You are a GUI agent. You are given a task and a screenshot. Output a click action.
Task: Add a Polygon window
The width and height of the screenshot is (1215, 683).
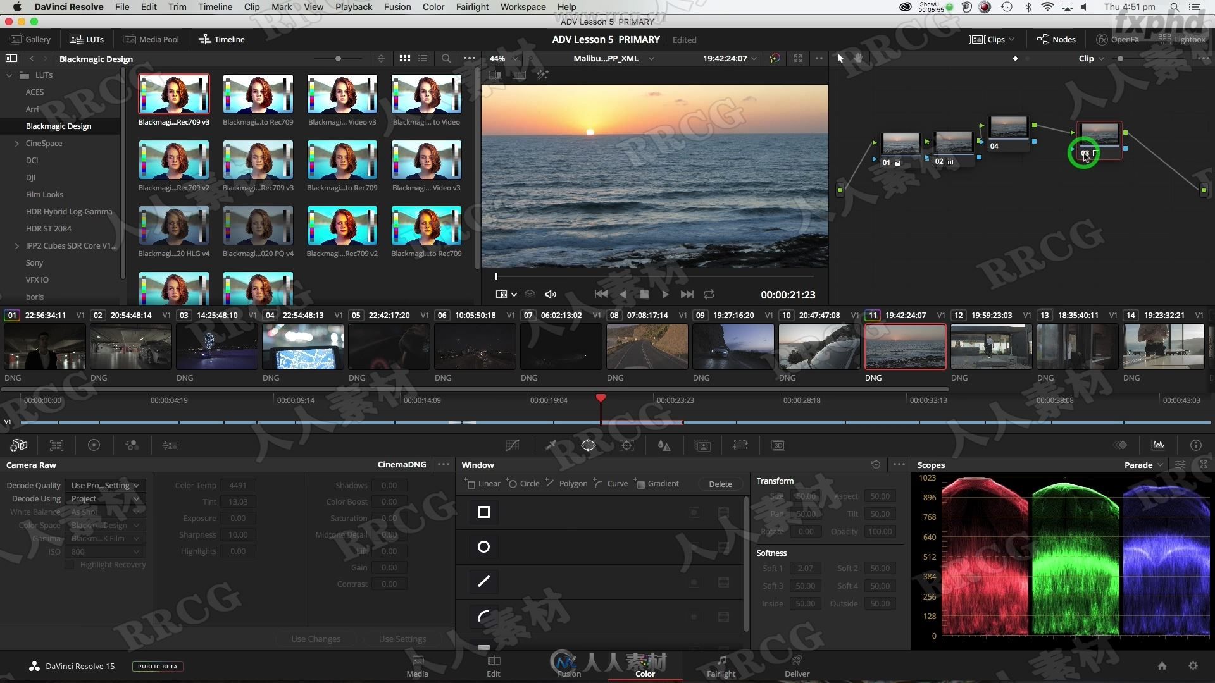coord(566,484)
